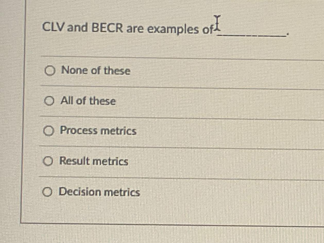Click the All of these answer label

pyautogui.click(x=88, y=101)
